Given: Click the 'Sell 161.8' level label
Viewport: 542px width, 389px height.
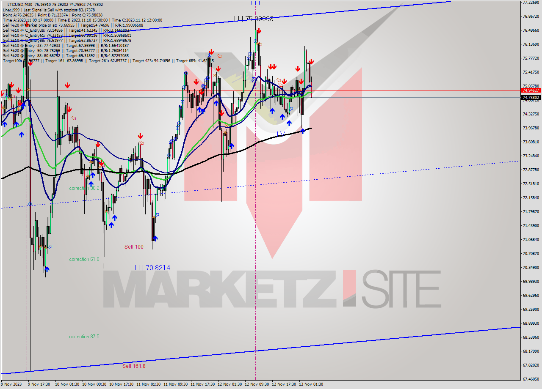Looking at the screenshot, I should coord(134,366).
